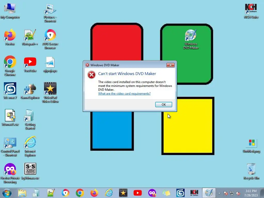Select the Notepad++ desktop icon
Image resolution: width=264 pixels, height=198 pixels.
(x=30, y=37)
